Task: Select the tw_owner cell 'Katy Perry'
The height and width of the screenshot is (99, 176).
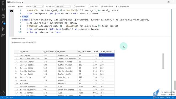Action: [x=67, y=77]
